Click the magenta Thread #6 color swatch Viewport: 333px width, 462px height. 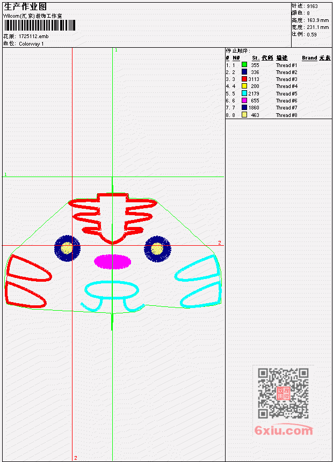244,100
